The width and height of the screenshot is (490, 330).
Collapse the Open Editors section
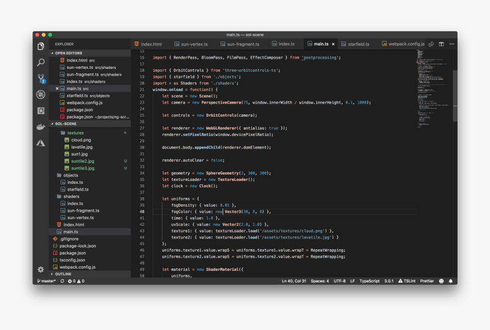pos(90,53)
